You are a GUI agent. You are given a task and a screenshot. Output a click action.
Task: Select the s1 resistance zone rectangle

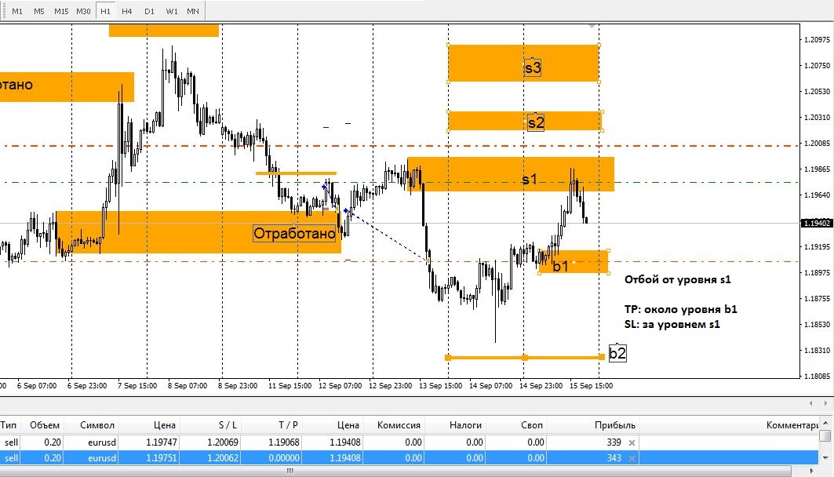511,174
